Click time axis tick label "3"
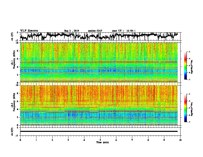Screen dimensions: 203x157 (68, 140)
